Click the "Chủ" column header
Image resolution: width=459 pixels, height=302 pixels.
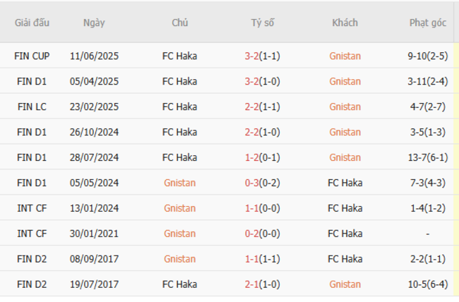[179, 23]
